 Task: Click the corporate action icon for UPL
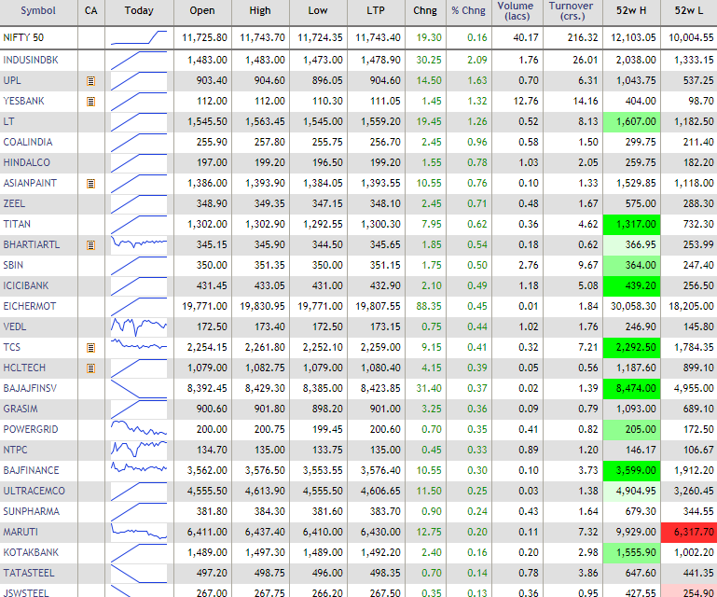coord(90,80)
